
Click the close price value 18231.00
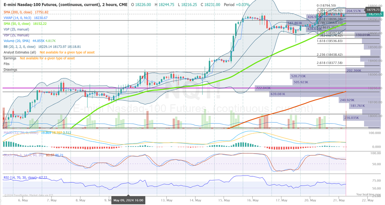212,5
